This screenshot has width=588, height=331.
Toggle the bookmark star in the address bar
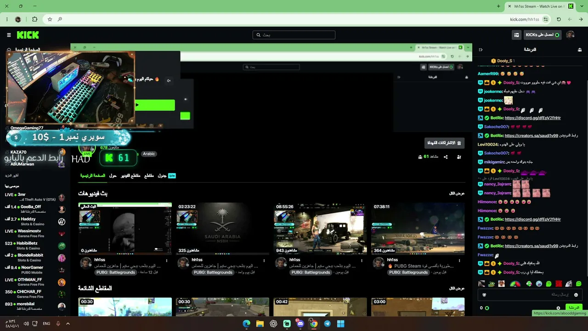point(50,19)
